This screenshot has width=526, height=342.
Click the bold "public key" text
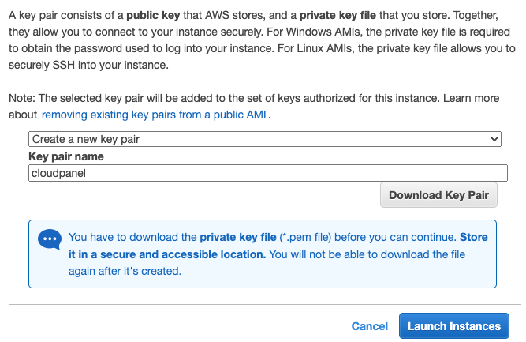tap(153, 16)
